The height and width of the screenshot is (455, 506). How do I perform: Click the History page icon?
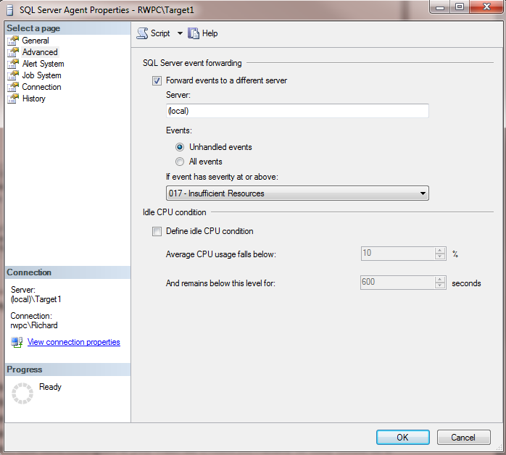point(13,99)
